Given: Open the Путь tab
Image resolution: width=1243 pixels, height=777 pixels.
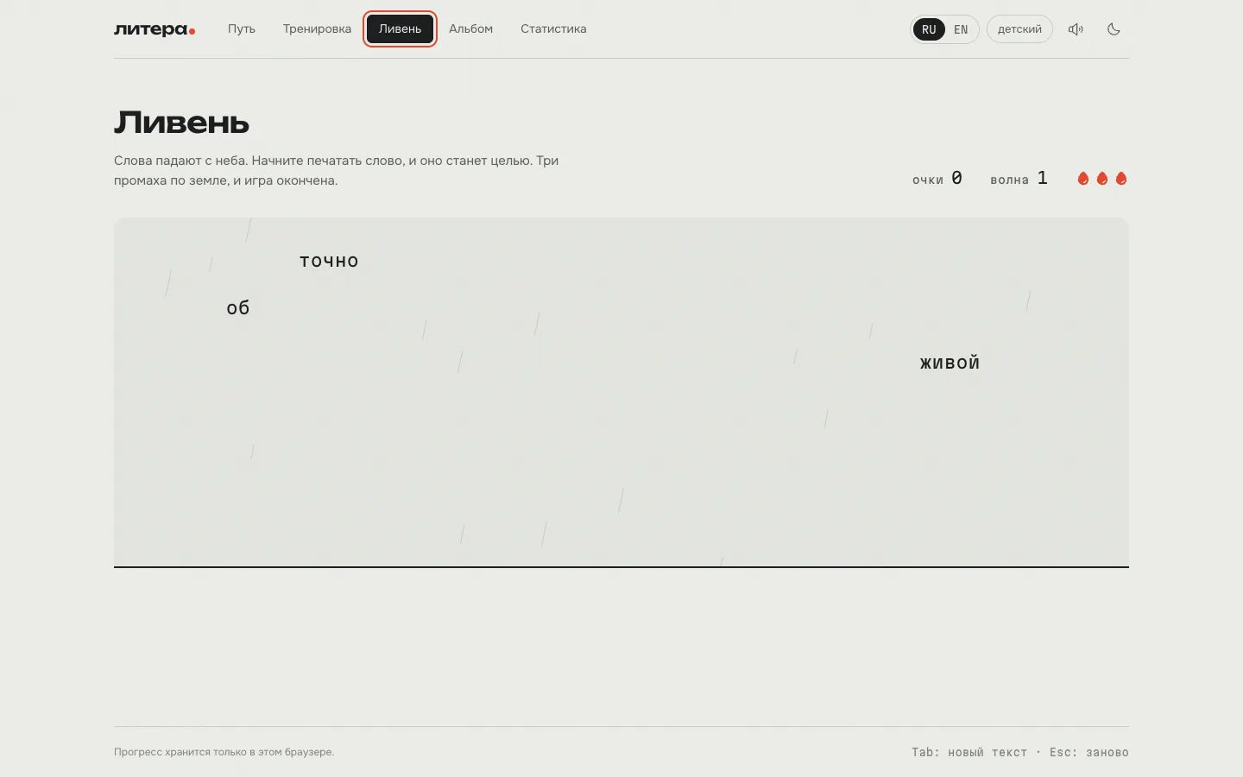Looking at the screenshot, I should click(x=242, y=29).
